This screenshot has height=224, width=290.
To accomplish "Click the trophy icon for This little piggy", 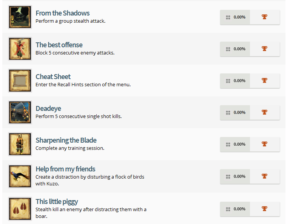I will 264,209.
